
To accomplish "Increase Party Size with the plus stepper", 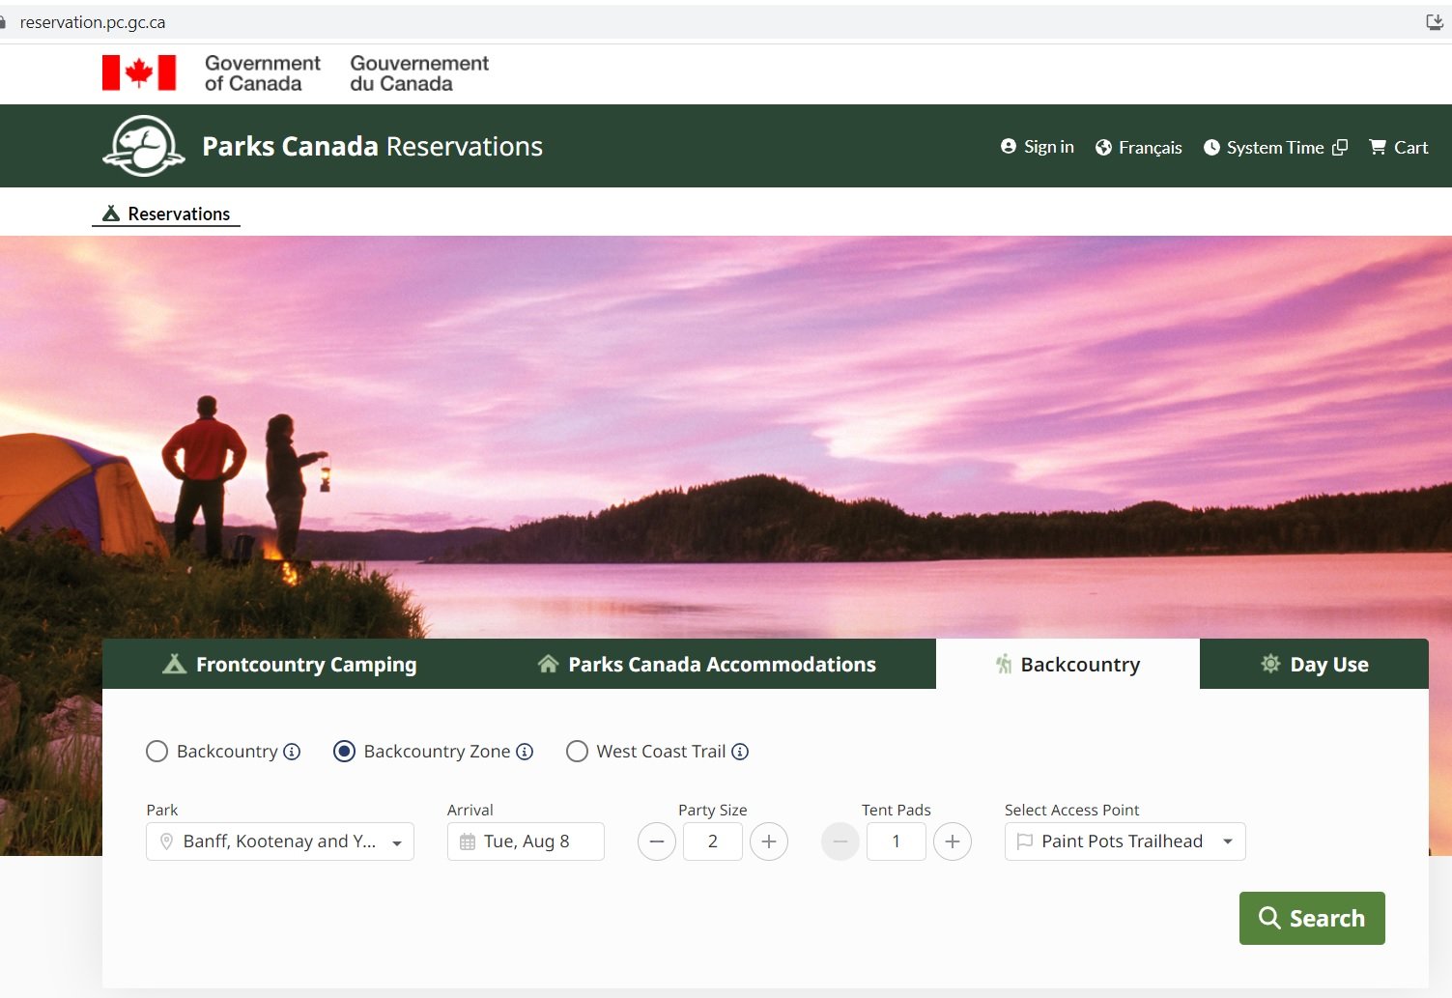I will click(769, 841).
